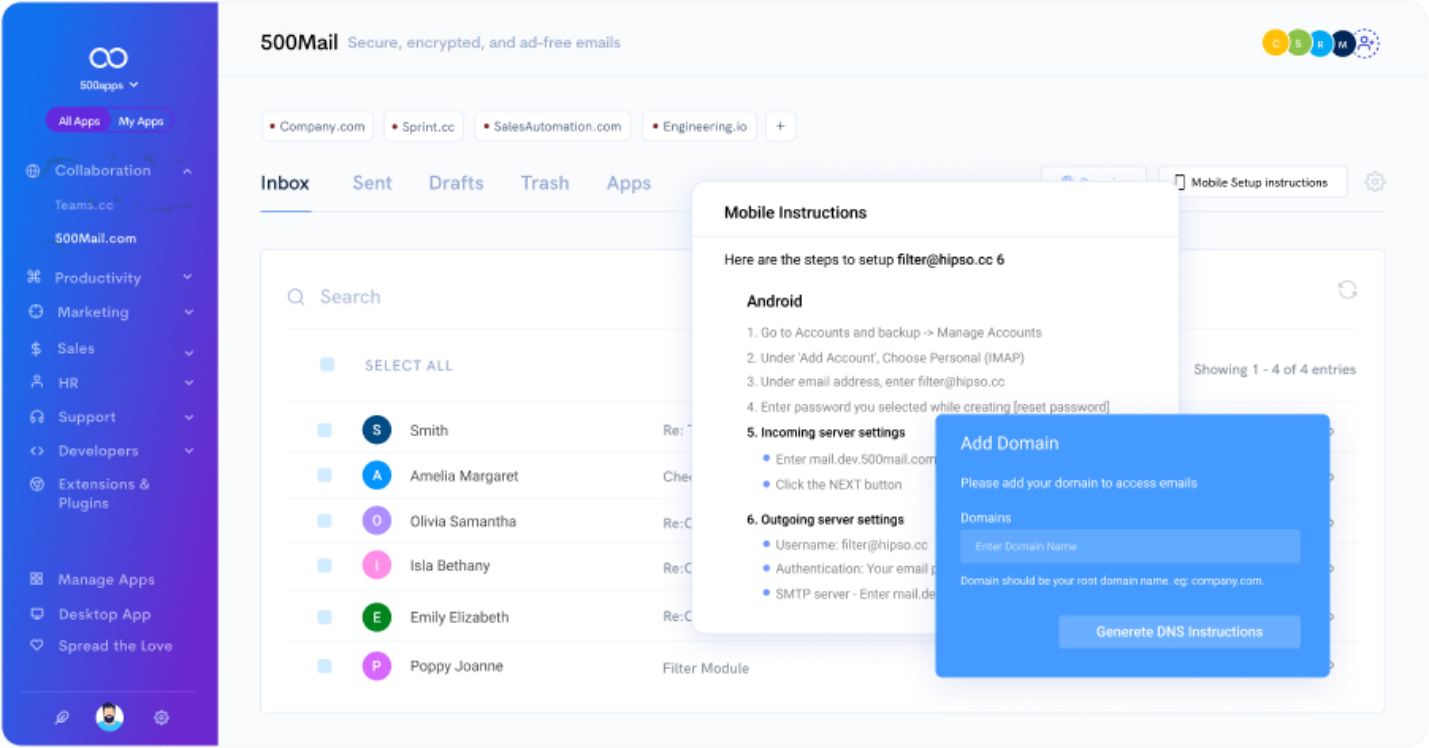1429x748 pixels.
Task: Click the user profile avatar in sidebar
Action: [110, 717]
